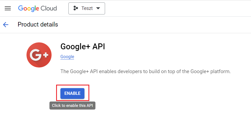Click the colorful Google wordmark in the header
This screenshot has height=120, width=251.
[x=29, y=8]
